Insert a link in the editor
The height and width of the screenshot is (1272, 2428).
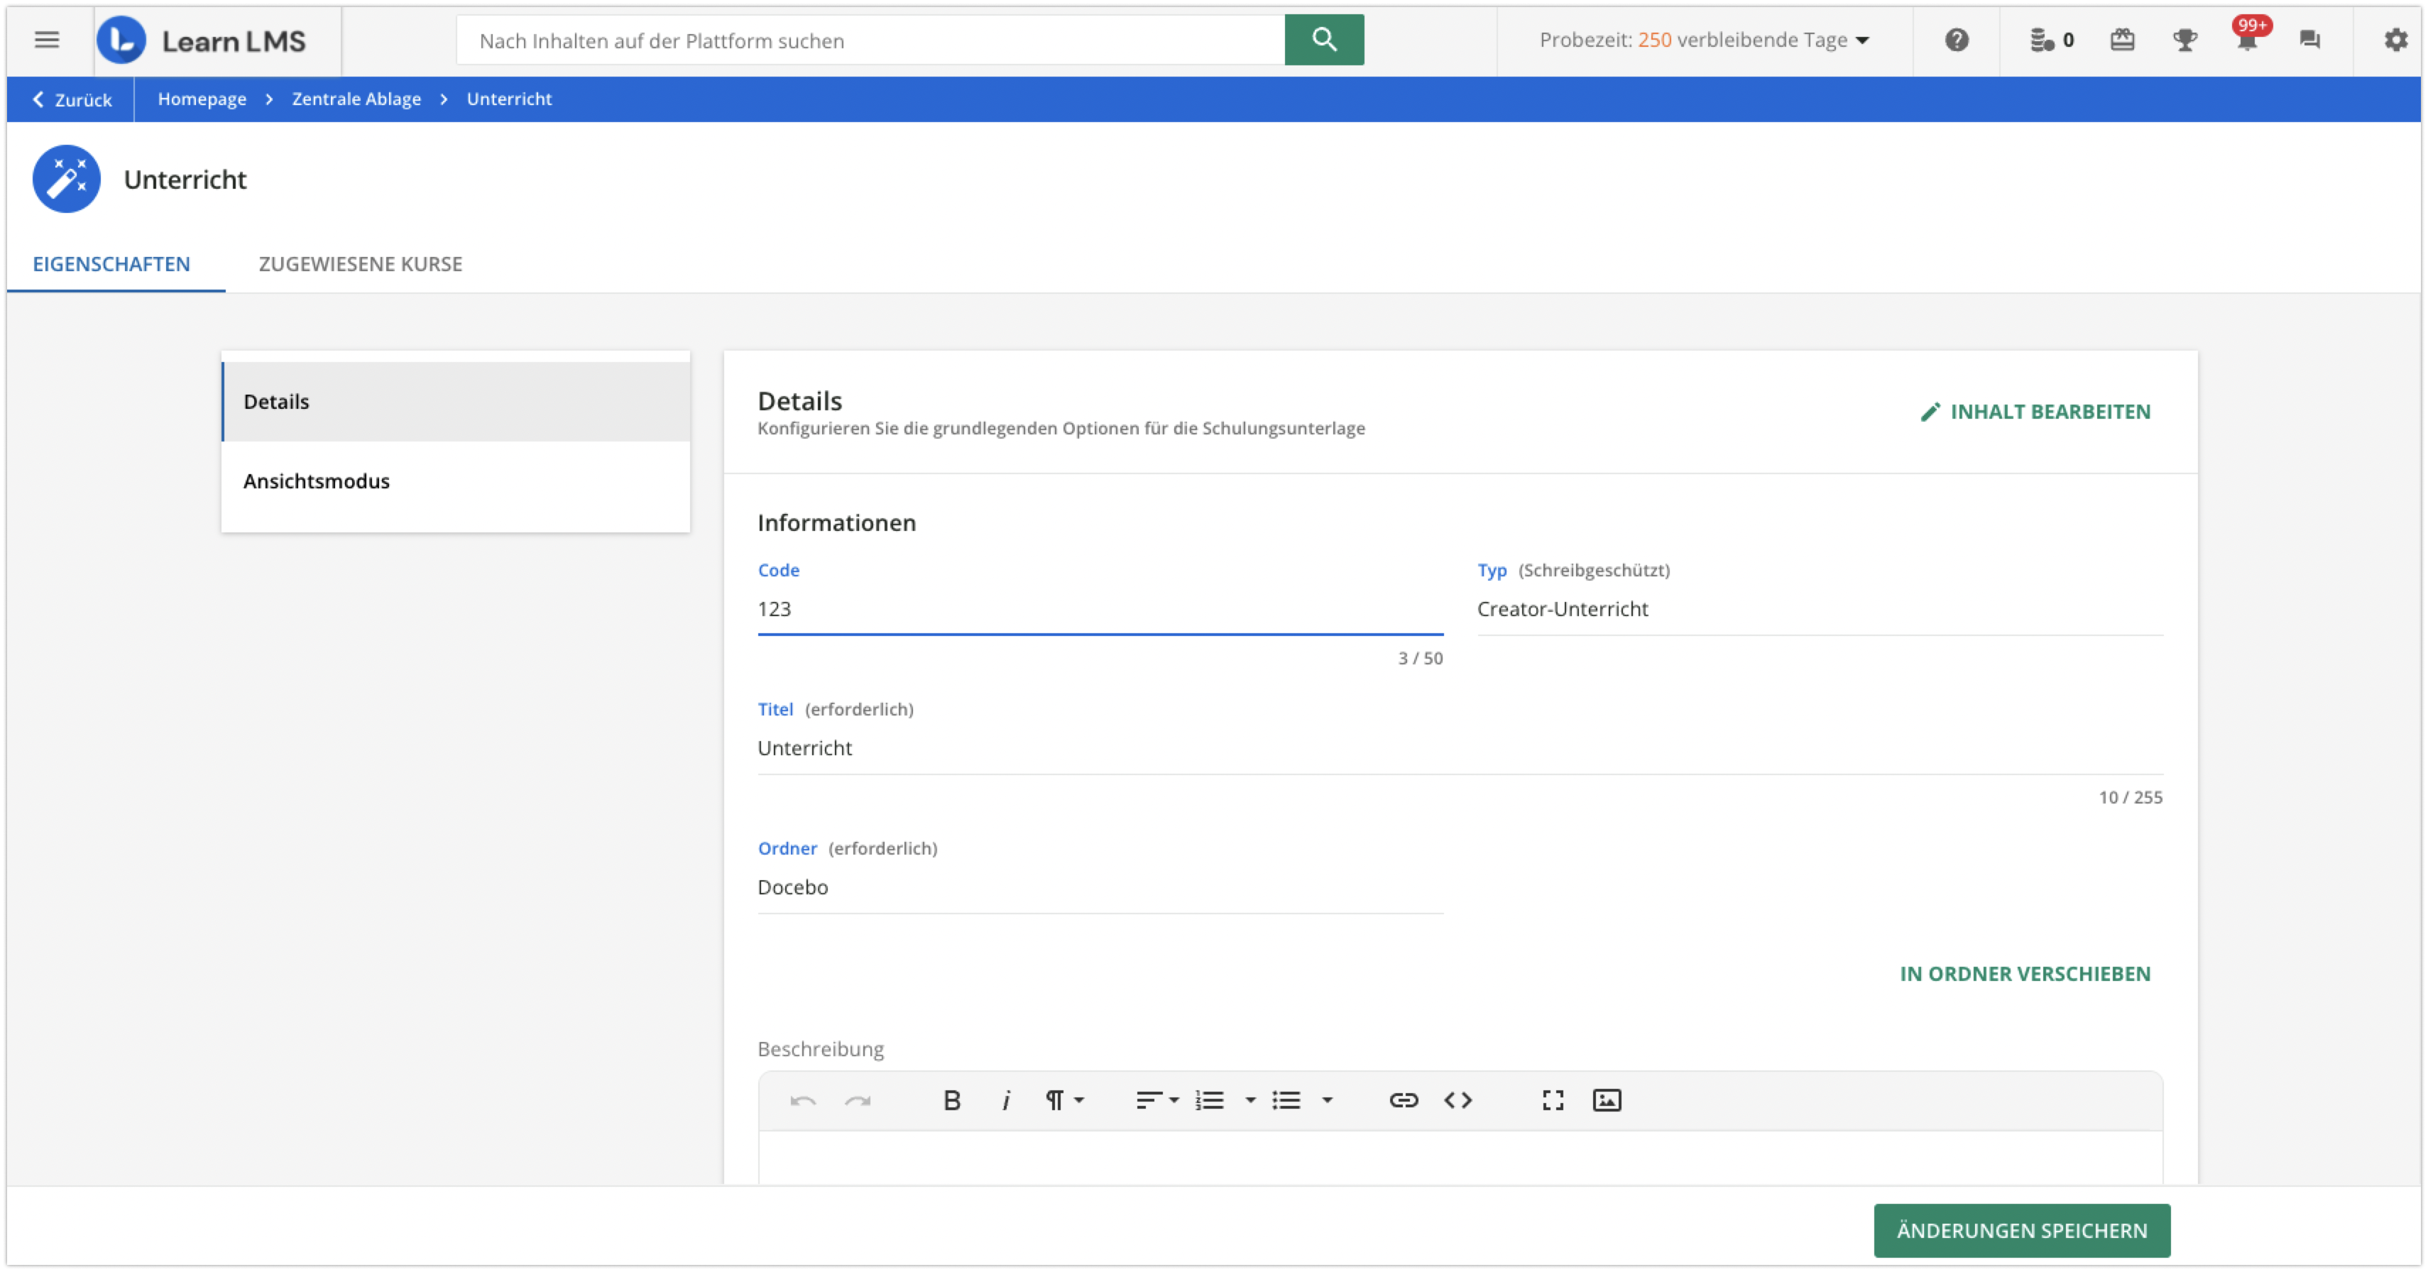click(1403, 1100)
